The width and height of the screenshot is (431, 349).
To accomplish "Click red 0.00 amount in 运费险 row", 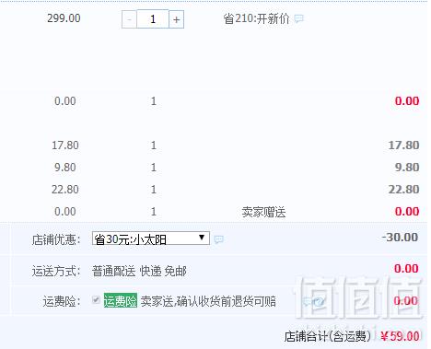I will pyautogui.click(x=406, y=301).
